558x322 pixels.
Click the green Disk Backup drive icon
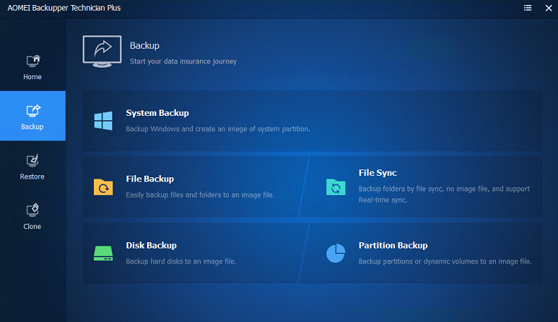103,253
